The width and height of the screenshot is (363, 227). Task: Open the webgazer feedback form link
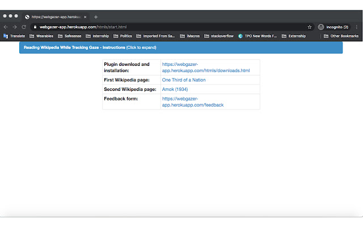point(193,102)
